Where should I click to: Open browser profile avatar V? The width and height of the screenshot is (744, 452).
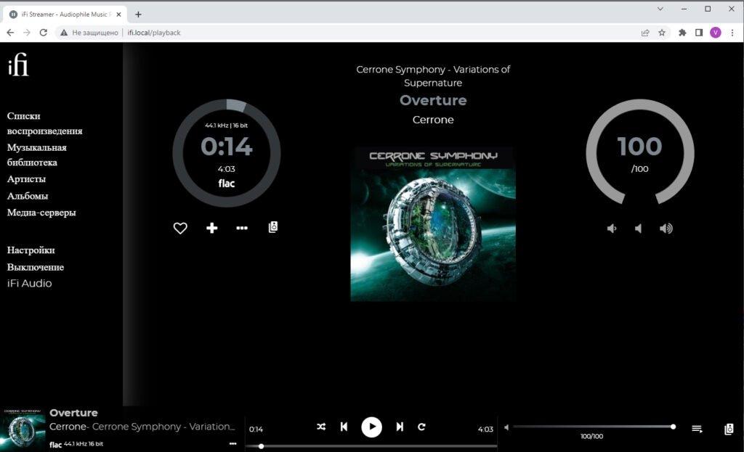coord(716,33)
